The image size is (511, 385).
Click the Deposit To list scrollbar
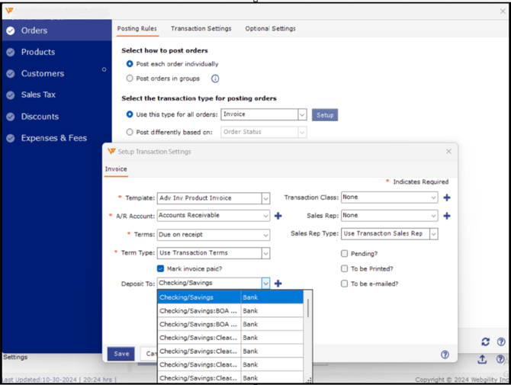pyautogui.click(x=308, y=309)
